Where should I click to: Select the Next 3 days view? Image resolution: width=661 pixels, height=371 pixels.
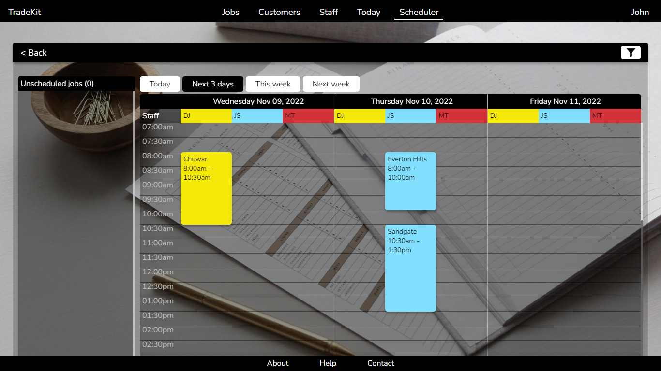tap(213, 84)
